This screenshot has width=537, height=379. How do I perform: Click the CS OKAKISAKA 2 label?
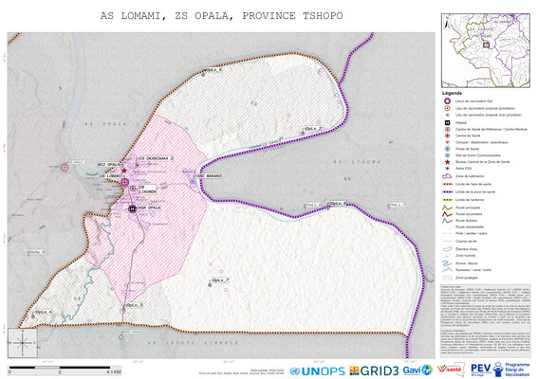click(x=156, y=159)
